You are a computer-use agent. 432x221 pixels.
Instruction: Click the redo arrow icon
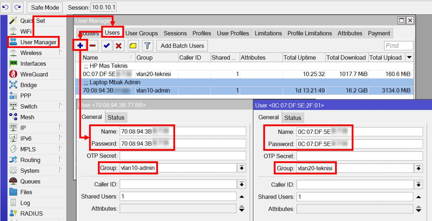point(18,7)
